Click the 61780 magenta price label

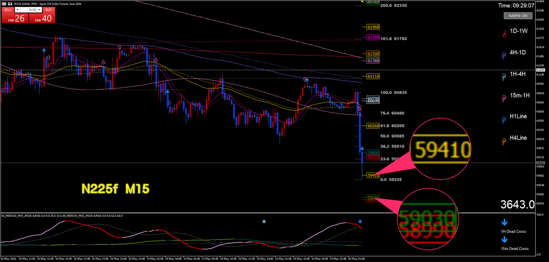tap(373, 38)
